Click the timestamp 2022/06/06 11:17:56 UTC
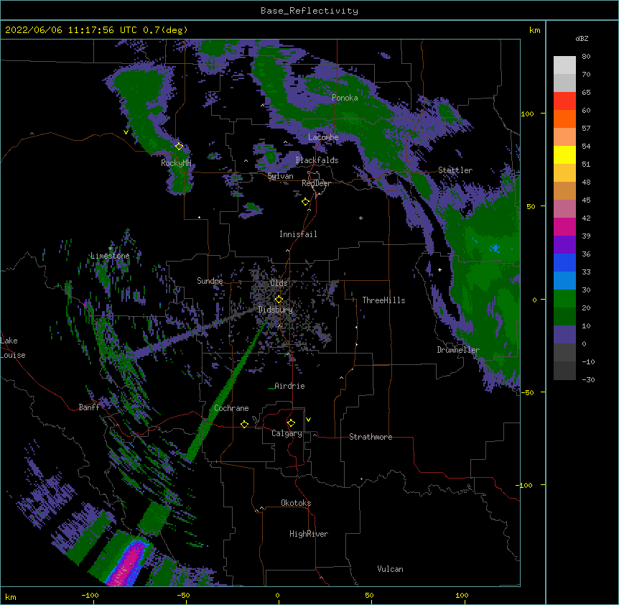 click(x=70, y=30)
